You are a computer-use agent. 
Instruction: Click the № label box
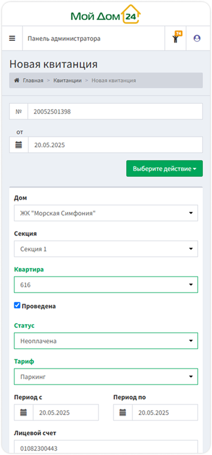tap(18, 111)
